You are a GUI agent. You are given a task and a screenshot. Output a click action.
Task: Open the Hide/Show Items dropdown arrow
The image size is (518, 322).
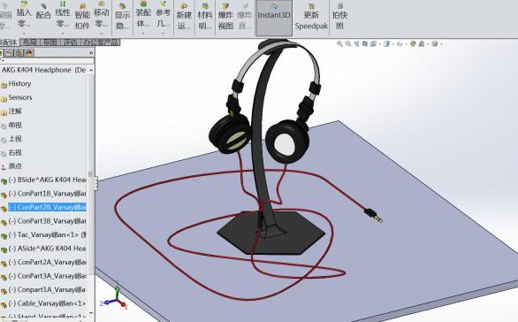[406, 44]
